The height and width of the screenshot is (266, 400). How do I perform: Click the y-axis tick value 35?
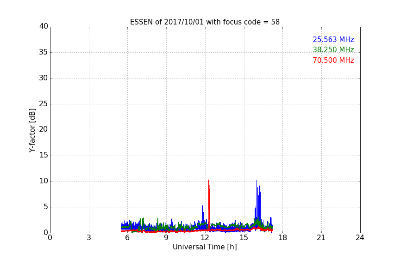[44, 52]
